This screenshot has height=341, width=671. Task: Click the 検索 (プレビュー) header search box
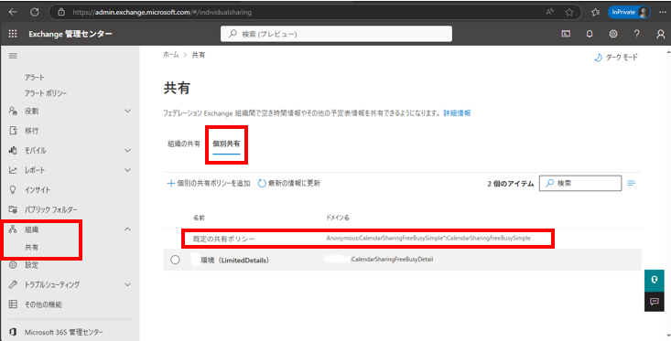336,34
